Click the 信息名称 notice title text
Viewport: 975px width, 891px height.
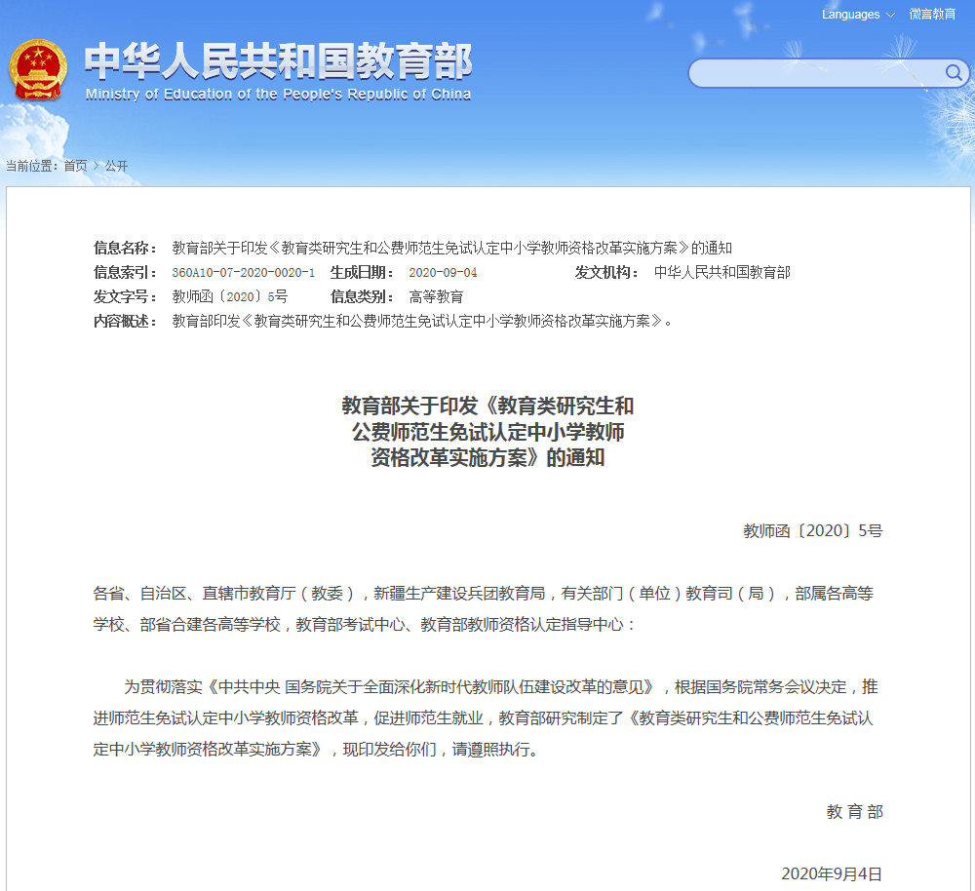pos(451,248)
